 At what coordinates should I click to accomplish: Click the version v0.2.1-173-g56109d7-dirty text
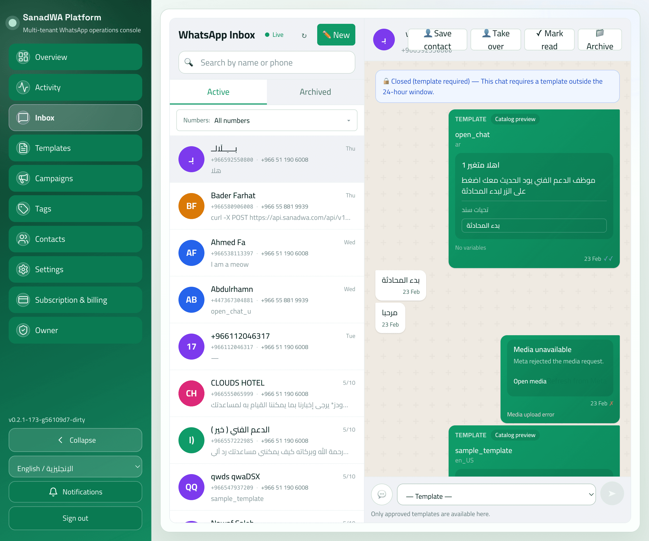point(47,420)
